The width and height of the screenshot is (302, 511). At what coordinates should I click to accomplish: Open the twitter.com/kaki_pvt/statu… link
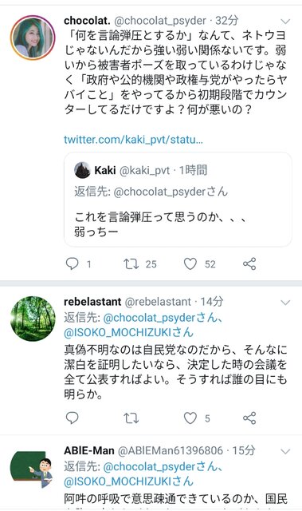tap(133, 140)
